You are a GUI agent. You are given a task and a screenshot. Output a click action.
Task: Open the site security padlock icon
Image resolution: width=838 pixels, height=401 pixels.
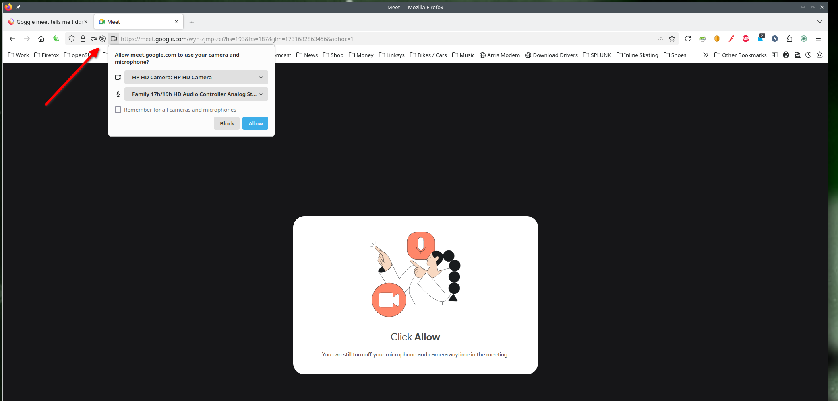[x=83, y=39]
